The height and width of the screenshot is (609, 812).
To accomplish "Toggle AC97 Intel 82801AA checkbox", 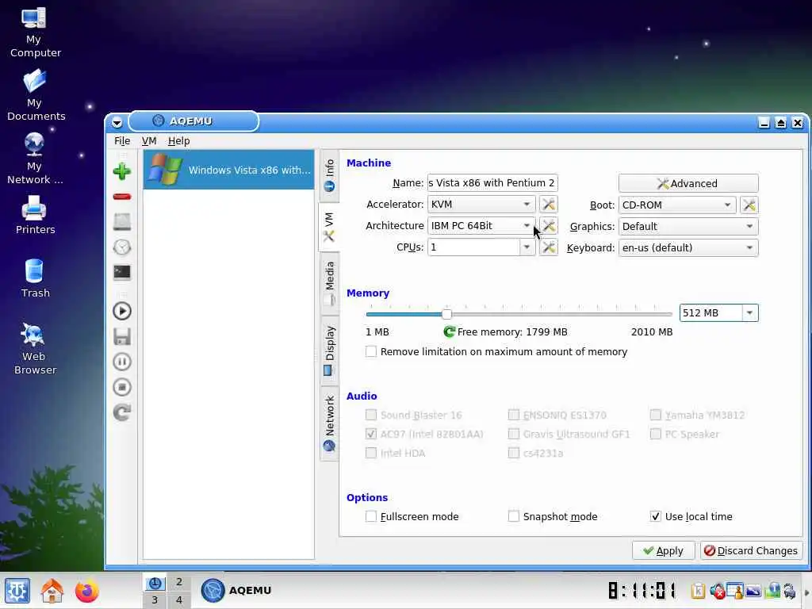I will pyautogui.click(x=371, y=434).
